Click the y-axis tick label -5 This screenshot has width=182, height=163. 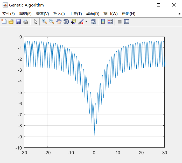tap(20, 93)
